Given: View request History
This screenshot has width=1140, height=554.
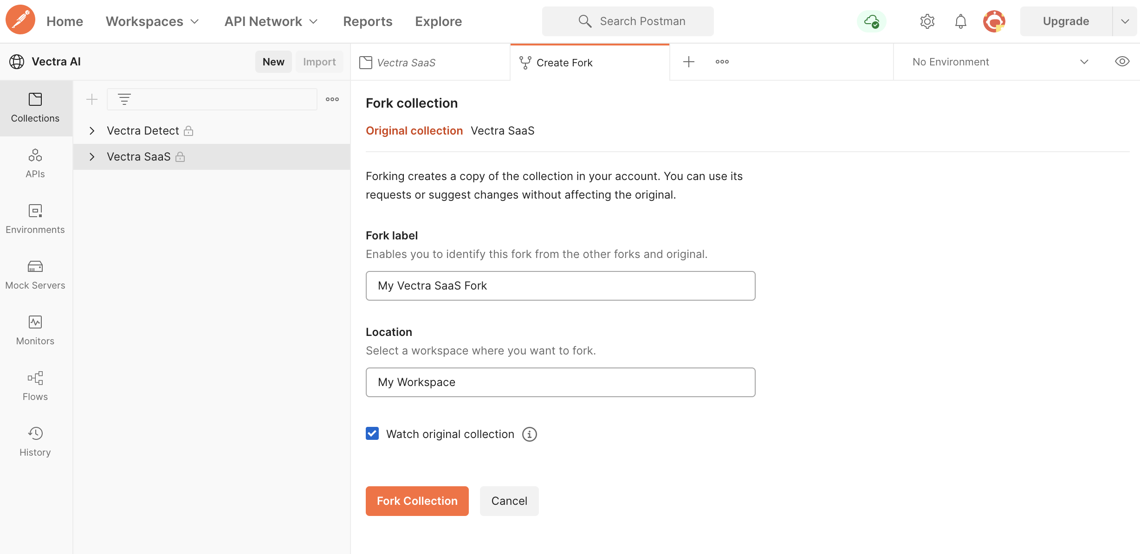Looking at the screenshot, I should point(35,441).
